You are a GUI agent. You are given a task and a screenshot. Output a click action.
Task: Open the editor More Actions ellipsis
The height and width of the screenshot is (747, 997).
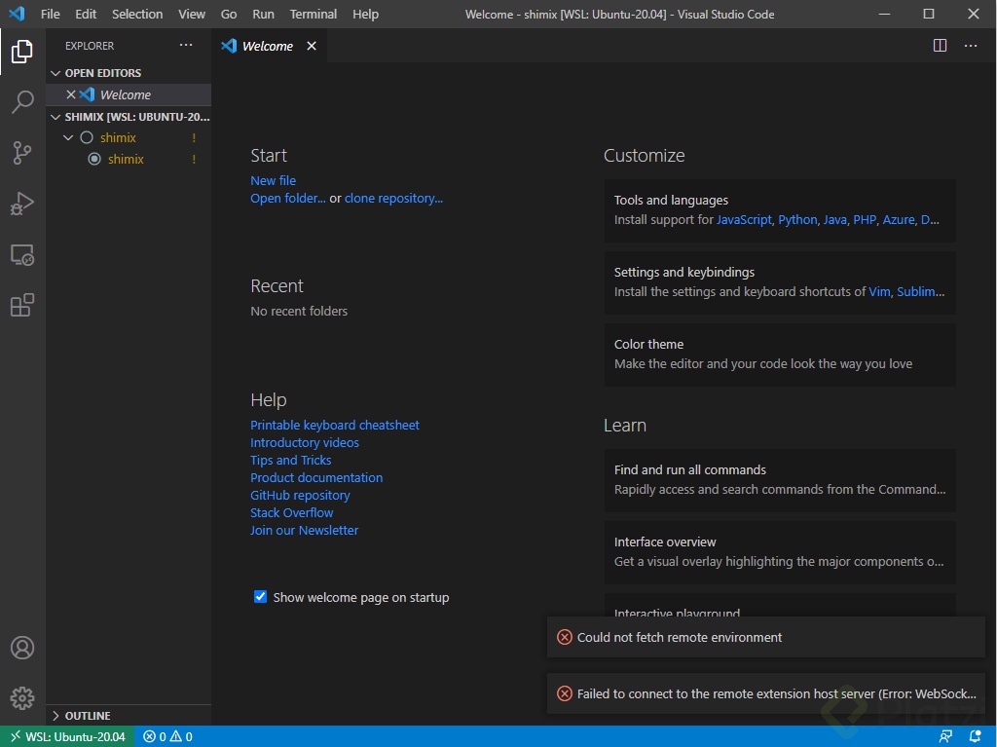click(971, 46)
